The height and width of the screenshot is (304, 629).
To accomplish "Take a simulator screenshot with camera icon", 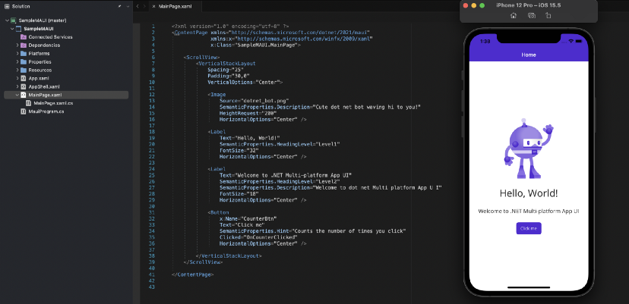I will [532, 16].
